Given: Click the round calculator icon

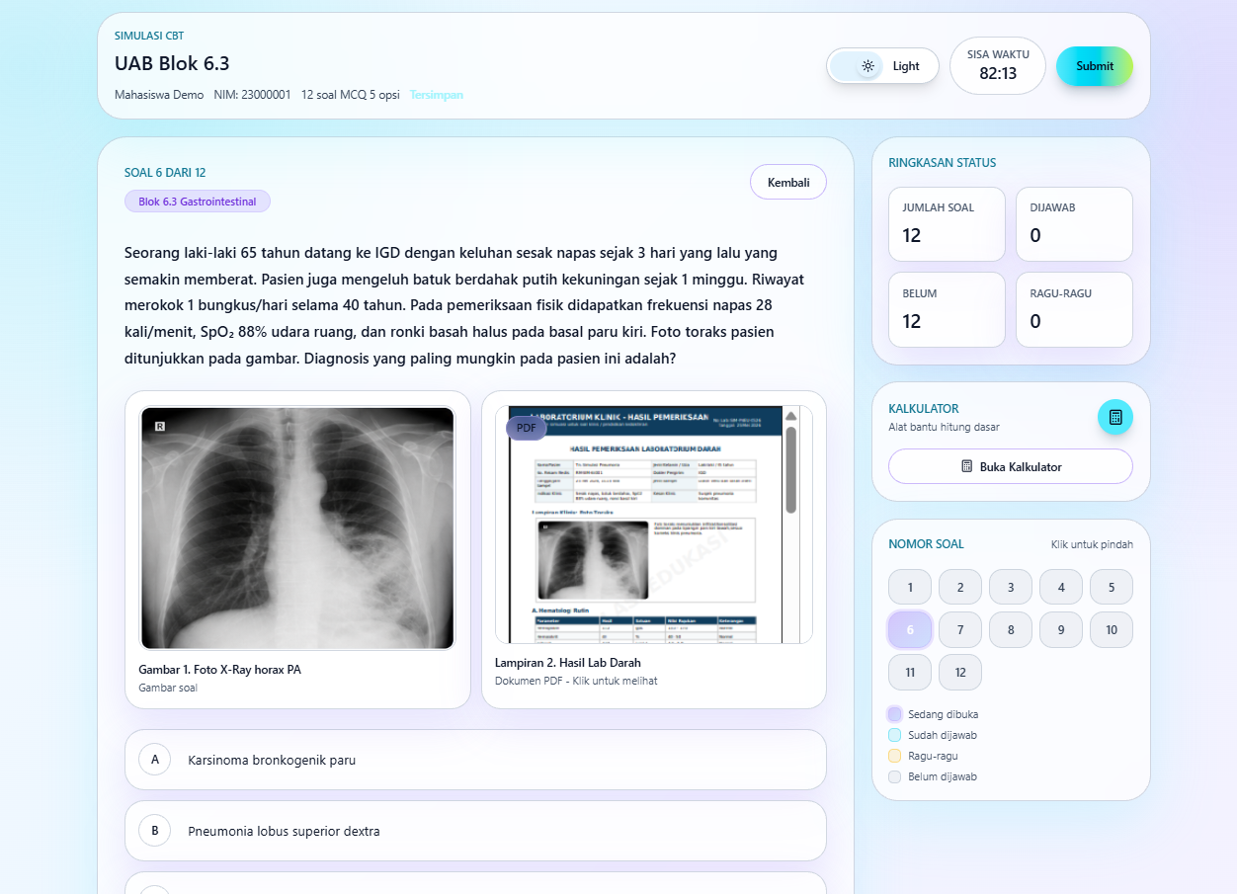Looking at the screenshot, I should (x=1115, y=417).
